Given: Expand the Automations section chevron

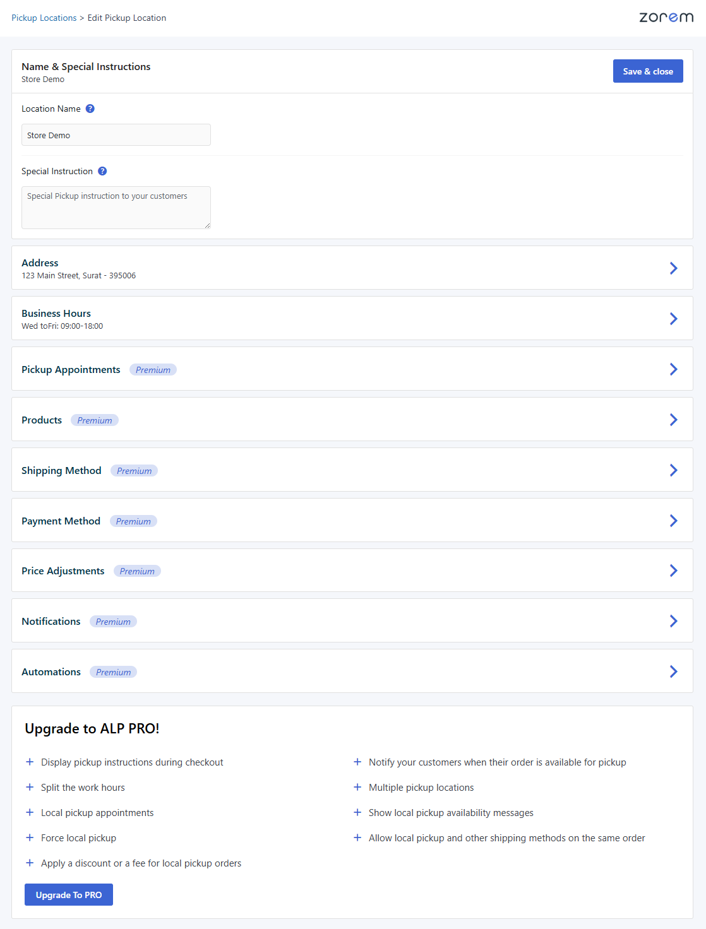Looking at the screenshot, I should tap(674, 672).
